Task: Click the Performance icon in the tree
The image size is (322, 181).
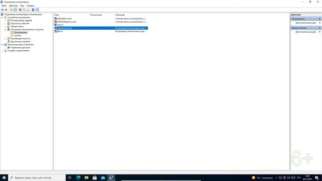Action: point(9,39)
